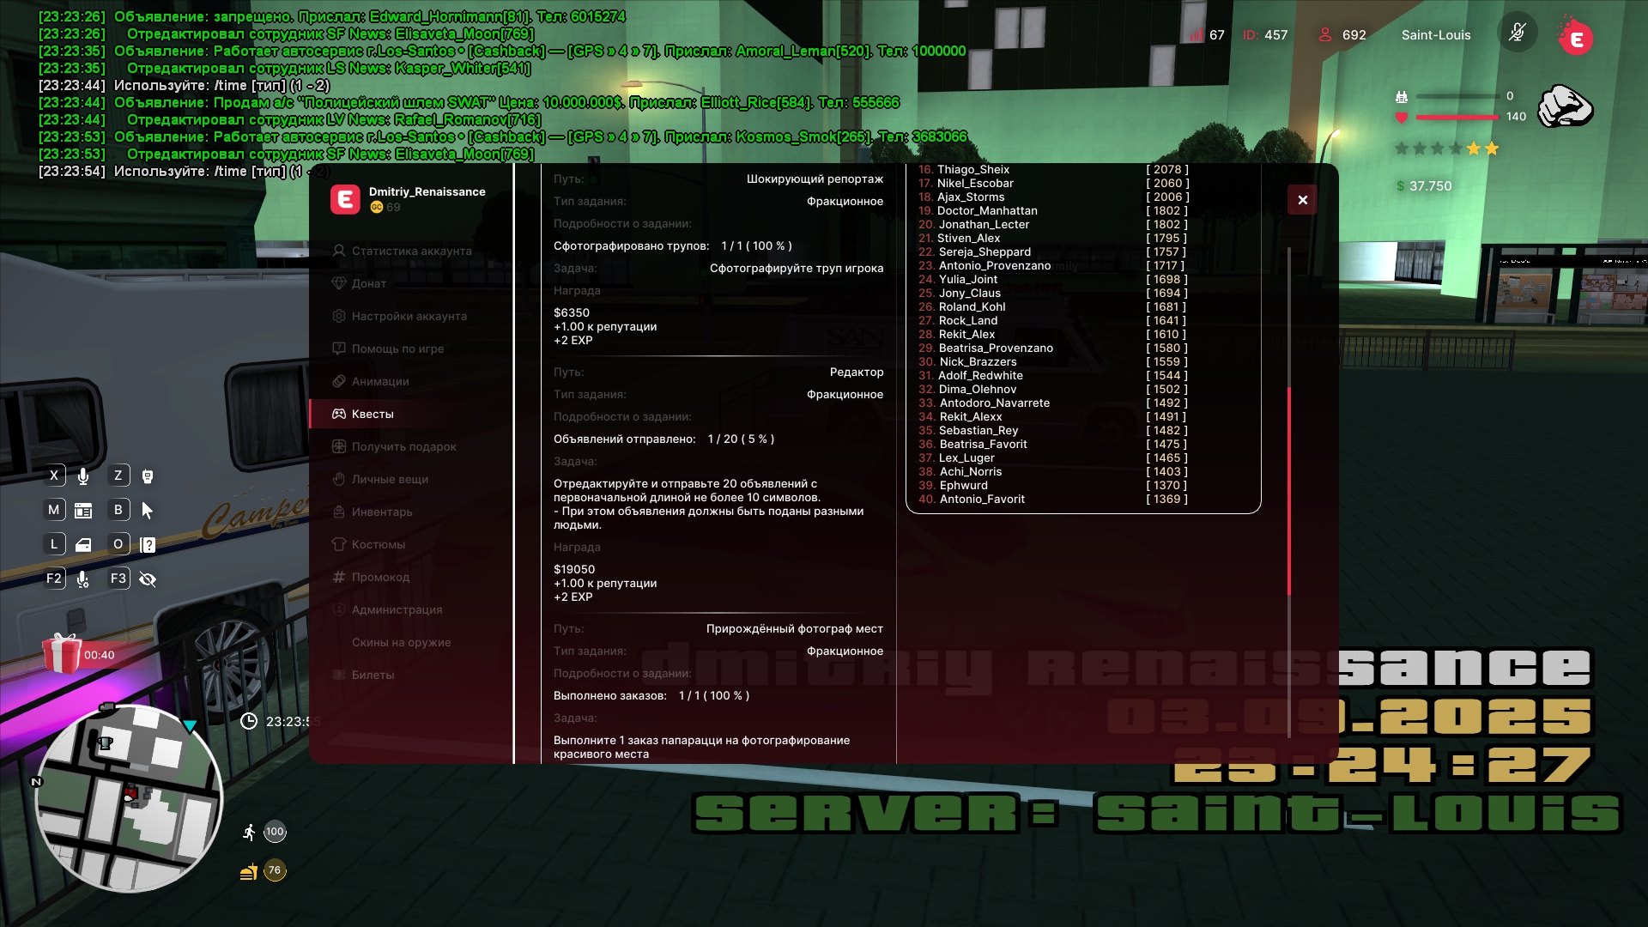Toggle the muted microphone icon
Screen dimensions: 1648x927
[x=1517, y=34]
